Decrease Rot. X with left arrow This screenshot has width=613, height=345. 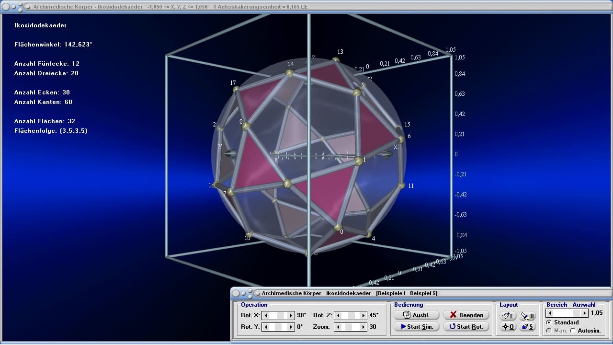click(266, 315)
